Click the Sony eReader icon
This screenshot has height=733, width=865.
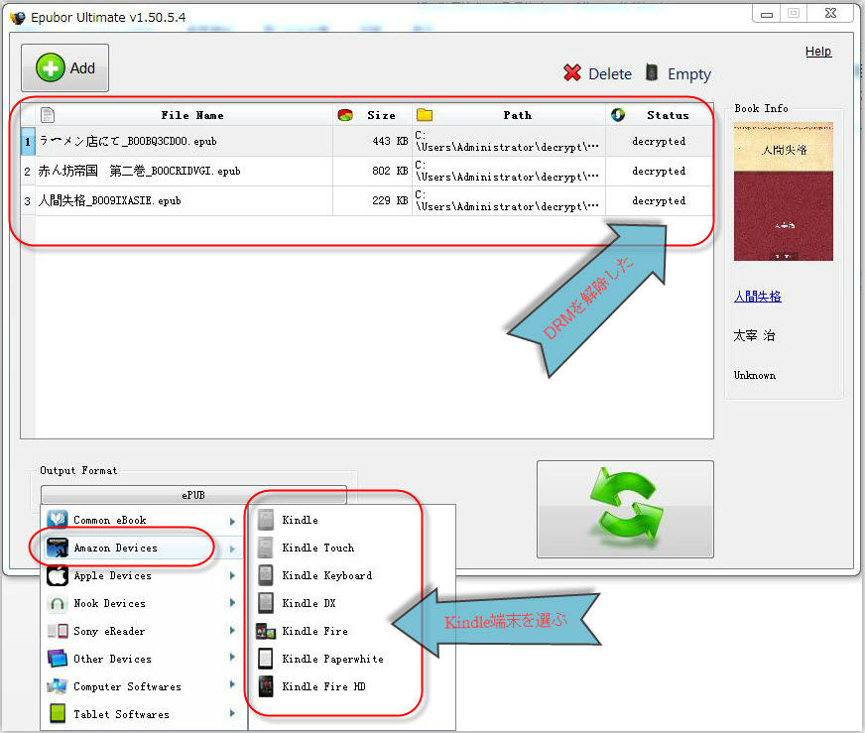pyautogui.click(x=58, y=631)
